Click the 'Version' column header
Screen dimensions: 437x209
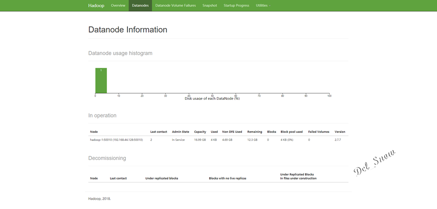[340, 132]
